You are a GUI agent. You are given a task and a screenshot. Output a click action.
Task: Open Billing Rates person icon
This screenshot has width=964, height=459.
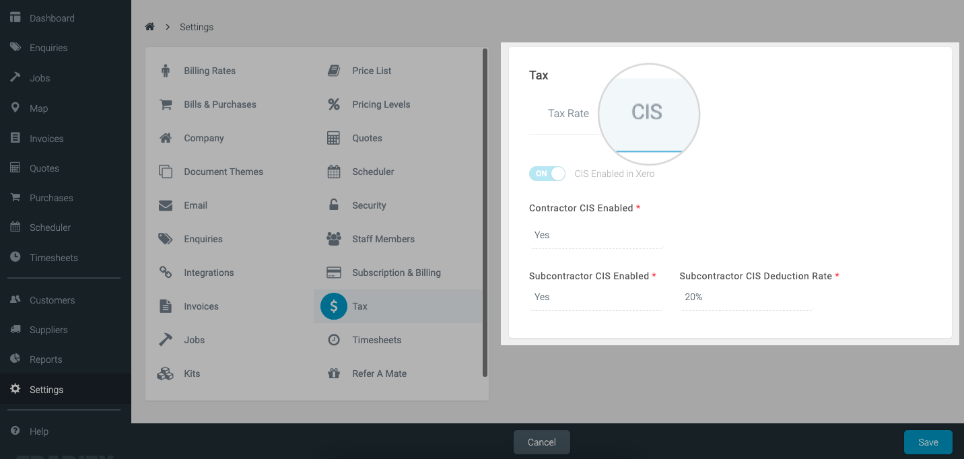[x=166, y=71]
